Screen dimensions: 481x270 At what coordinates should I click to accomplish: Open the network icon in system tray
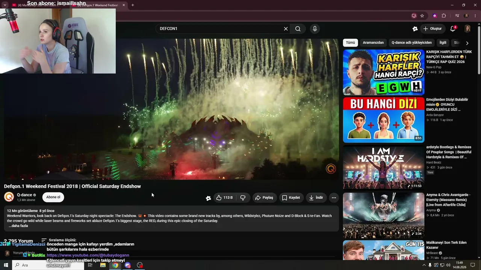442,265
